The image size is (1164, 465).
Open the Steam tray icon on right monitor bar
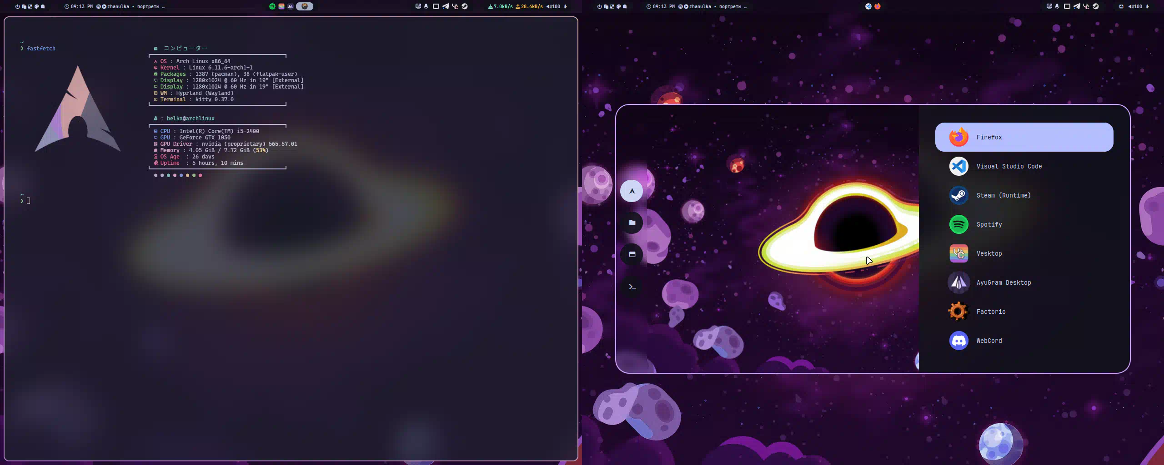pyautogui.click(x=1095, y=6)
